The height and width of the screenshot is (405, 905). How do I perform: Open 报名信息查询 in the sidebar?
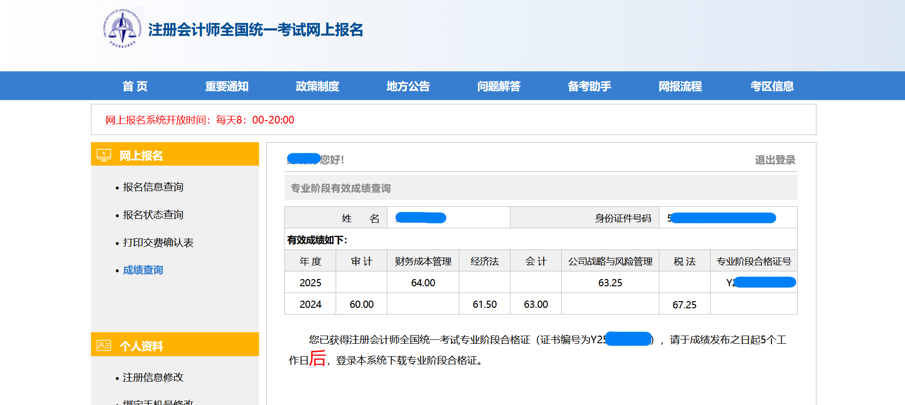[x=153, y=187]
